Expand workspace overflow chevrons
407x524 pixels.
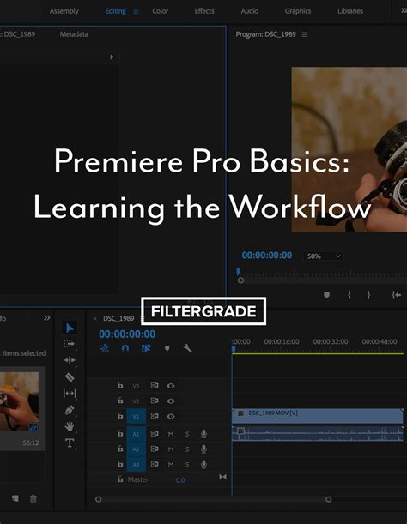(x=404, y=10)
